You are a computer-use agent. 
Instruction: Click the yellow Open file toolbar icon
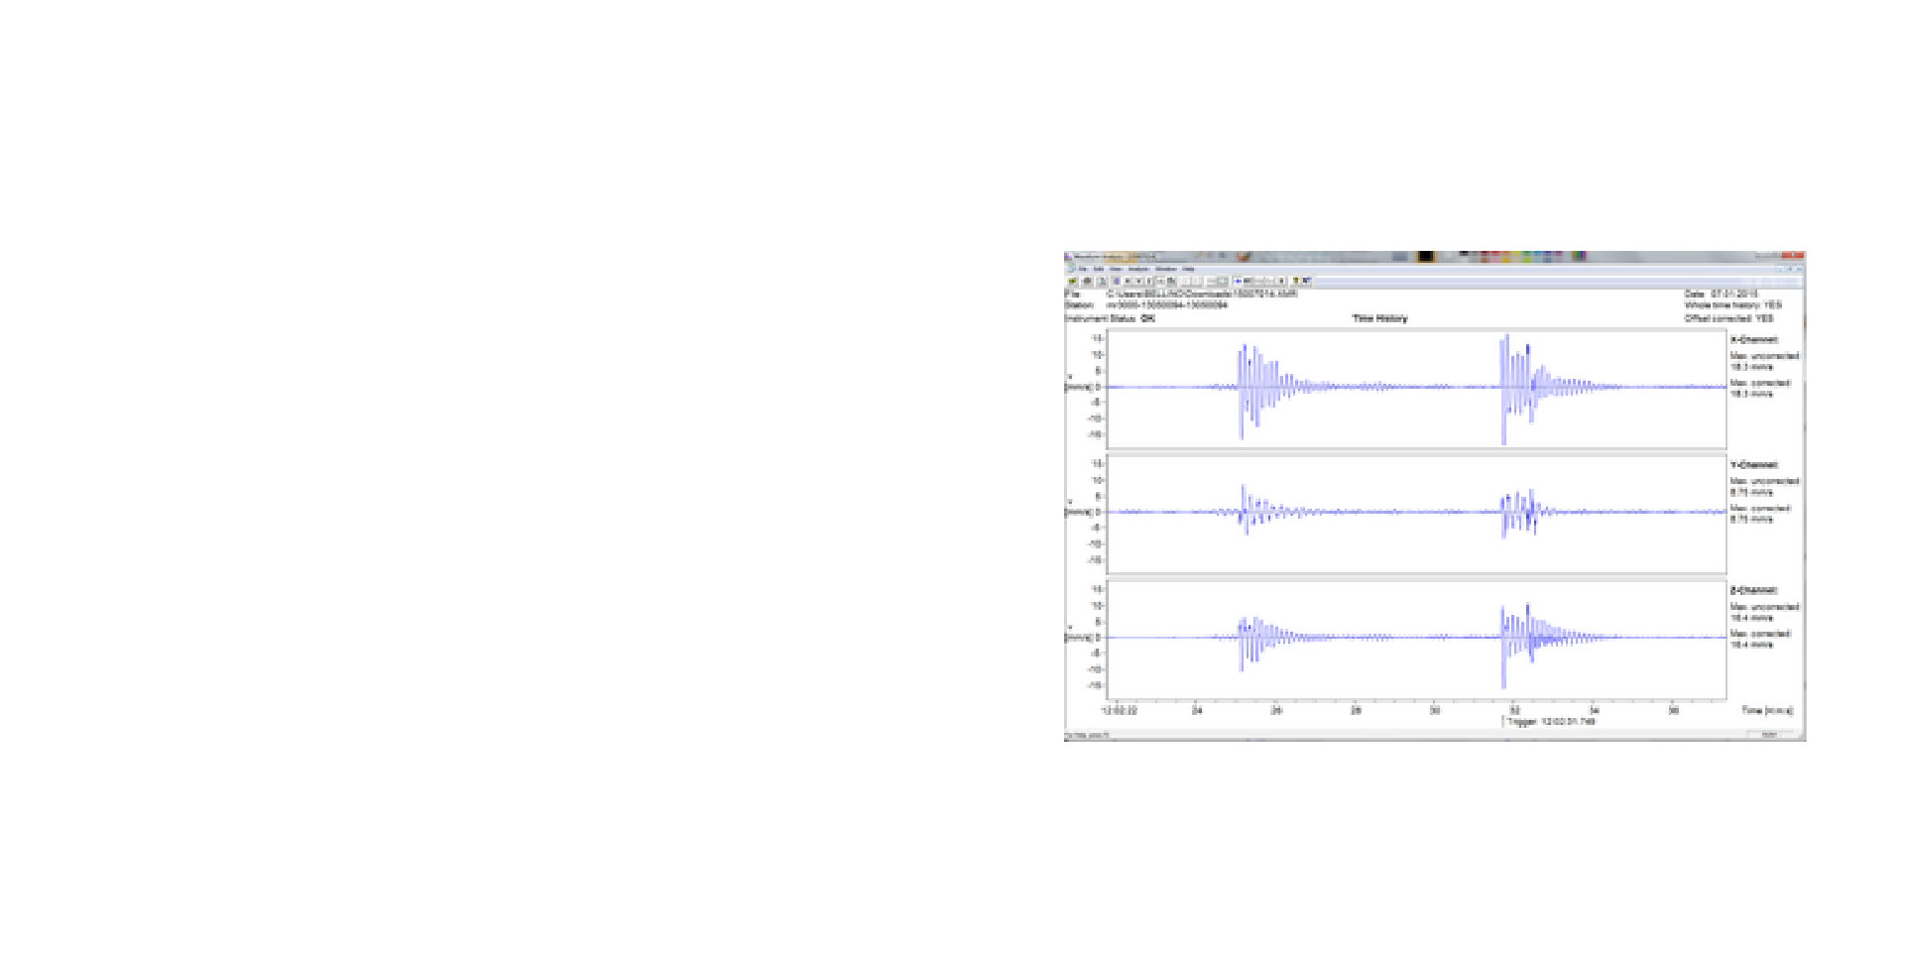1073,282
